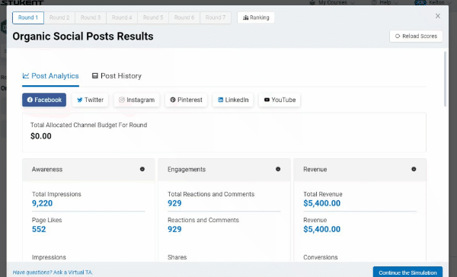Select the YouTube channel button
Screen dimensions: 457x277
[x=280, y=100]
